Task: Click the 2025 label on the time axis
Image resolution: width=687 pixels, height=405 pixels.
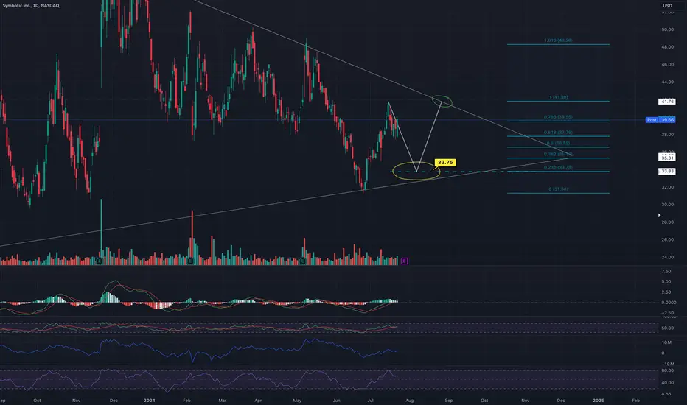Action: click(x=598, y=400)
